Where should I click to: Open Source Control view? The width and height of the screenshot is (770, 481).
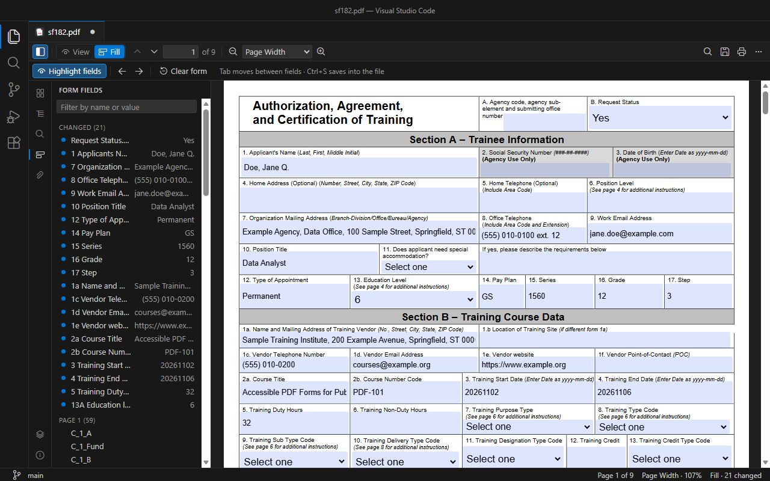14,90
